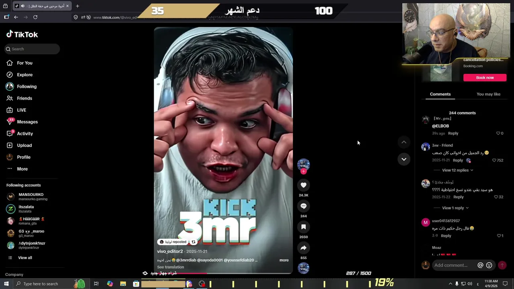The image size is (514, 289).
Task: Open the @sayoda0001 mention
Action: pos(210,260)
